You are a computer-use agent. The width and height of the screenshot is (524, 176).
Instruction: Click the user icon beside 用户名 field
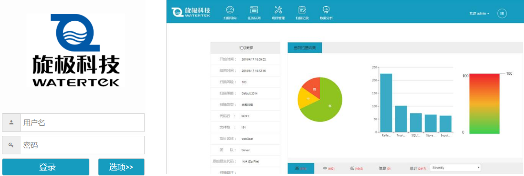coord(11,123)
